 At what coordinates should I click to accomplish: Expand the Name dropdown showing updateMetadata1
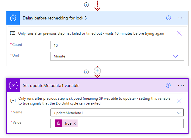coord(179,113)
